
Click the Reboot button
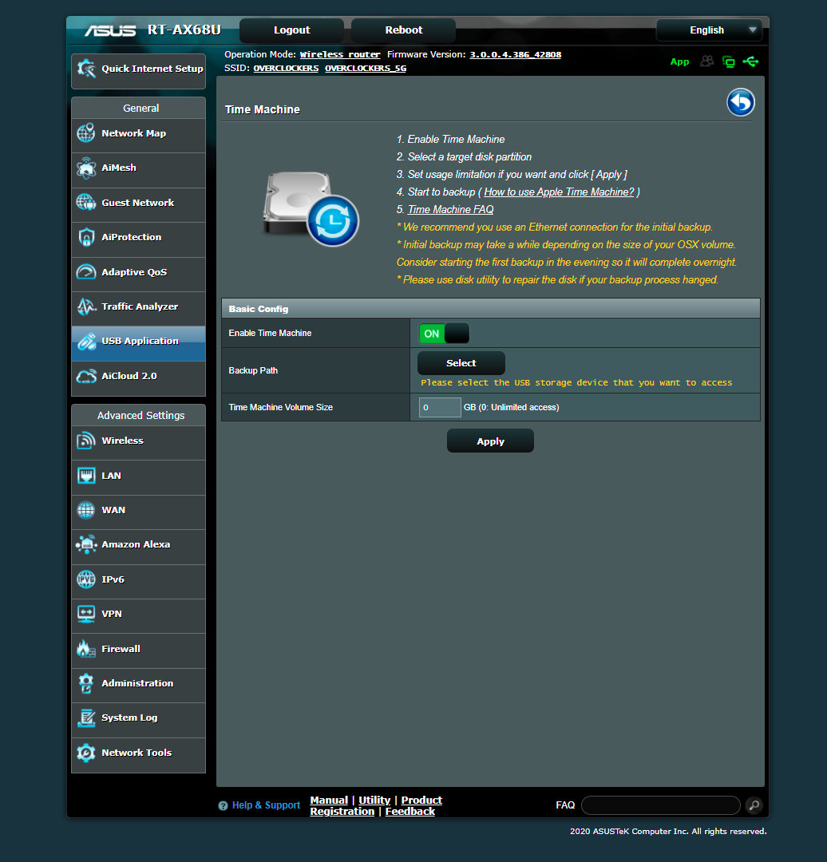(404, 30)
